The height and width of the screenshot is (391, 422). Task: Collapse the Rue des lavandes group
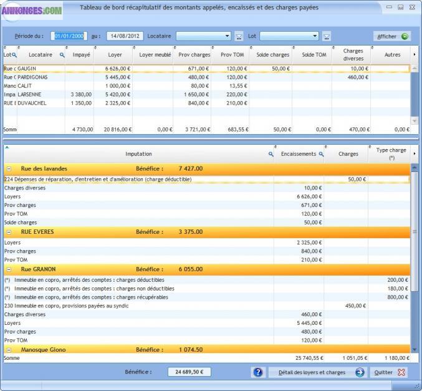coord(9,168)
